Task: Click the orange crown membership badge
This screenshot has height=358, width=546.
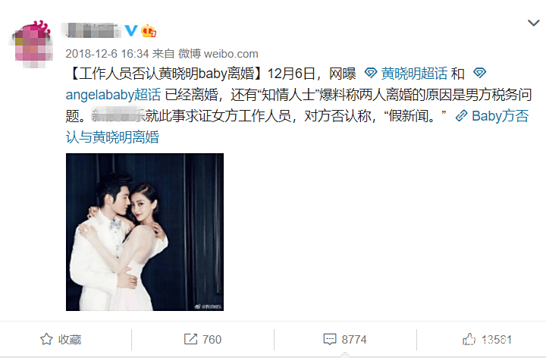Action: click(x=149, y=30)
